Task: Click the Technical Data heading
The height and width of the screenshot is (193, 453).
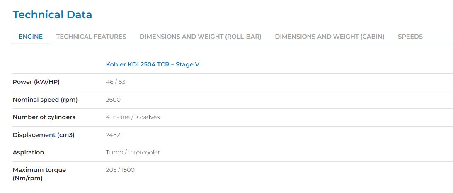Action: click(52, 15)
